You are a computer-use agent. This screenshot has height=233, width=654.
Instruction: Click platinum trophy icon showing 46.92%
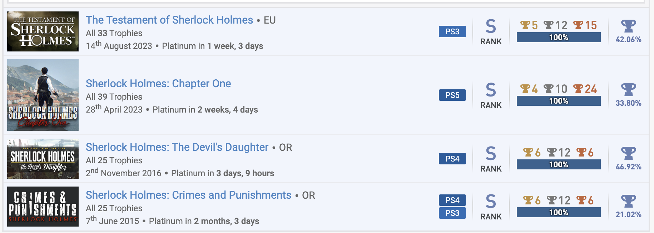coord(628,153)
